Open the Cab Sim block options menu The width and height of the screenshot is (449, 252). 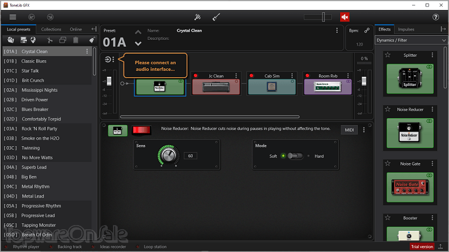click(x=292, y=76)
